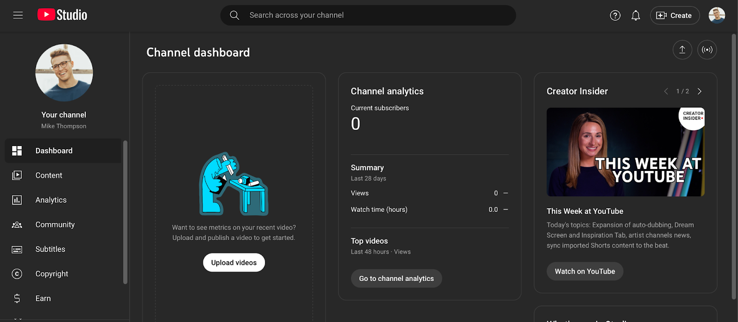Viewport: 738px width, 322px height.
Task: Open the Earn section
Action: click(63, 299)
